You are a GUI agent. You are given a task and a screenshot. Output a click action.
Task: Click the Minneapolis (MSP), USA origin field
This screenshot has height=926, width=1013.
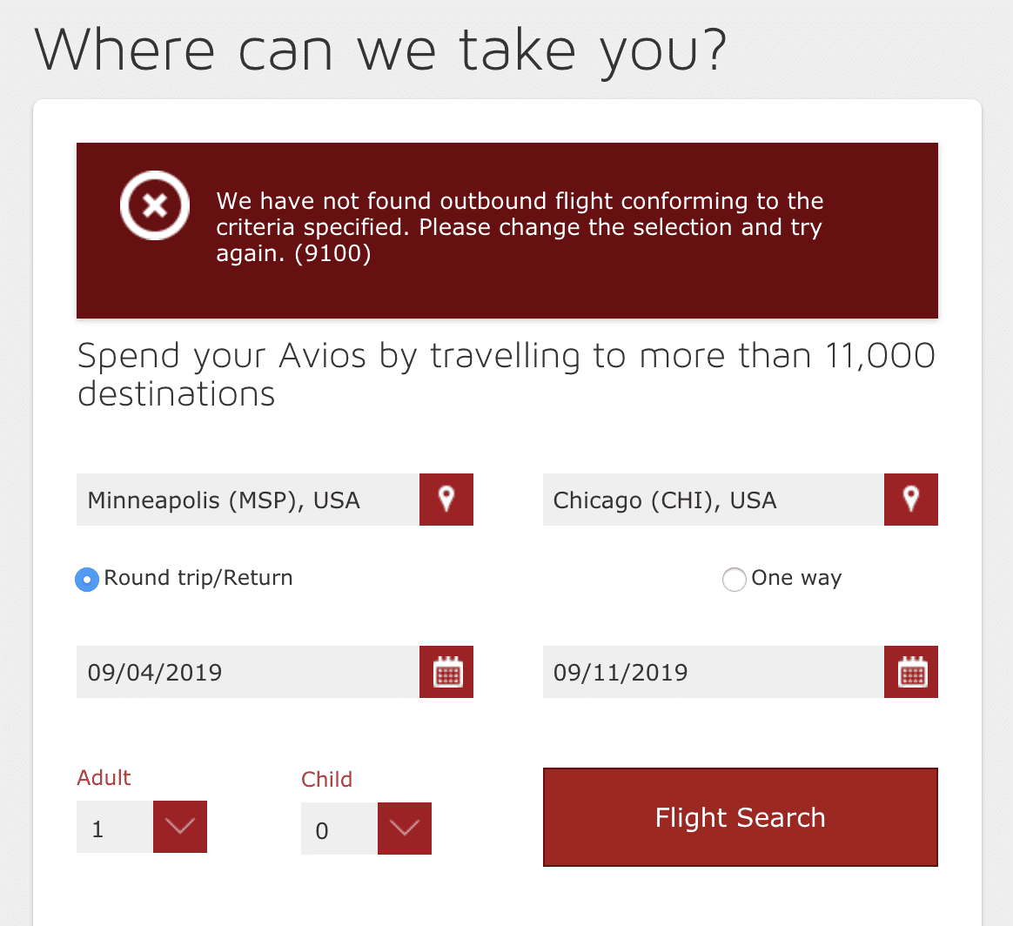point(248,500)
